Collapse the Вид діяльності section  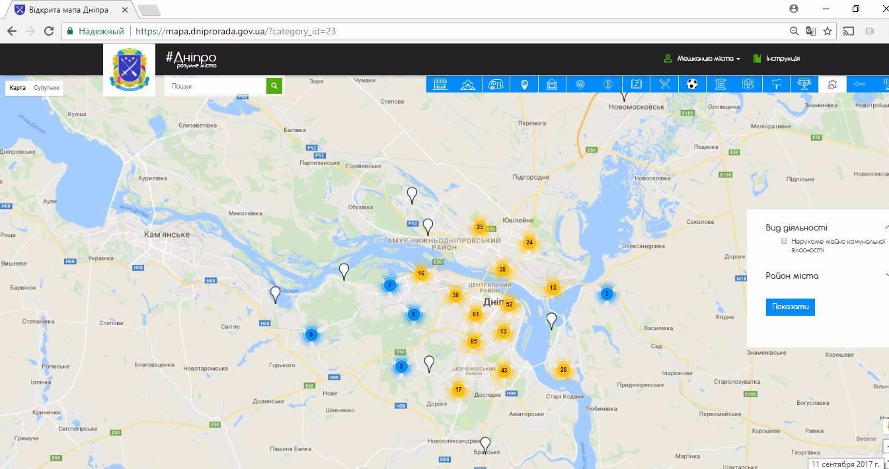pyautogui.click(x=886, y=228)
